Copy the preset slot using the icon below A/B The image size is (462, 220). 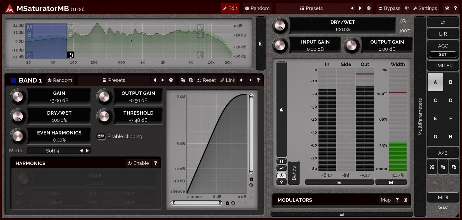coord(443,167)
